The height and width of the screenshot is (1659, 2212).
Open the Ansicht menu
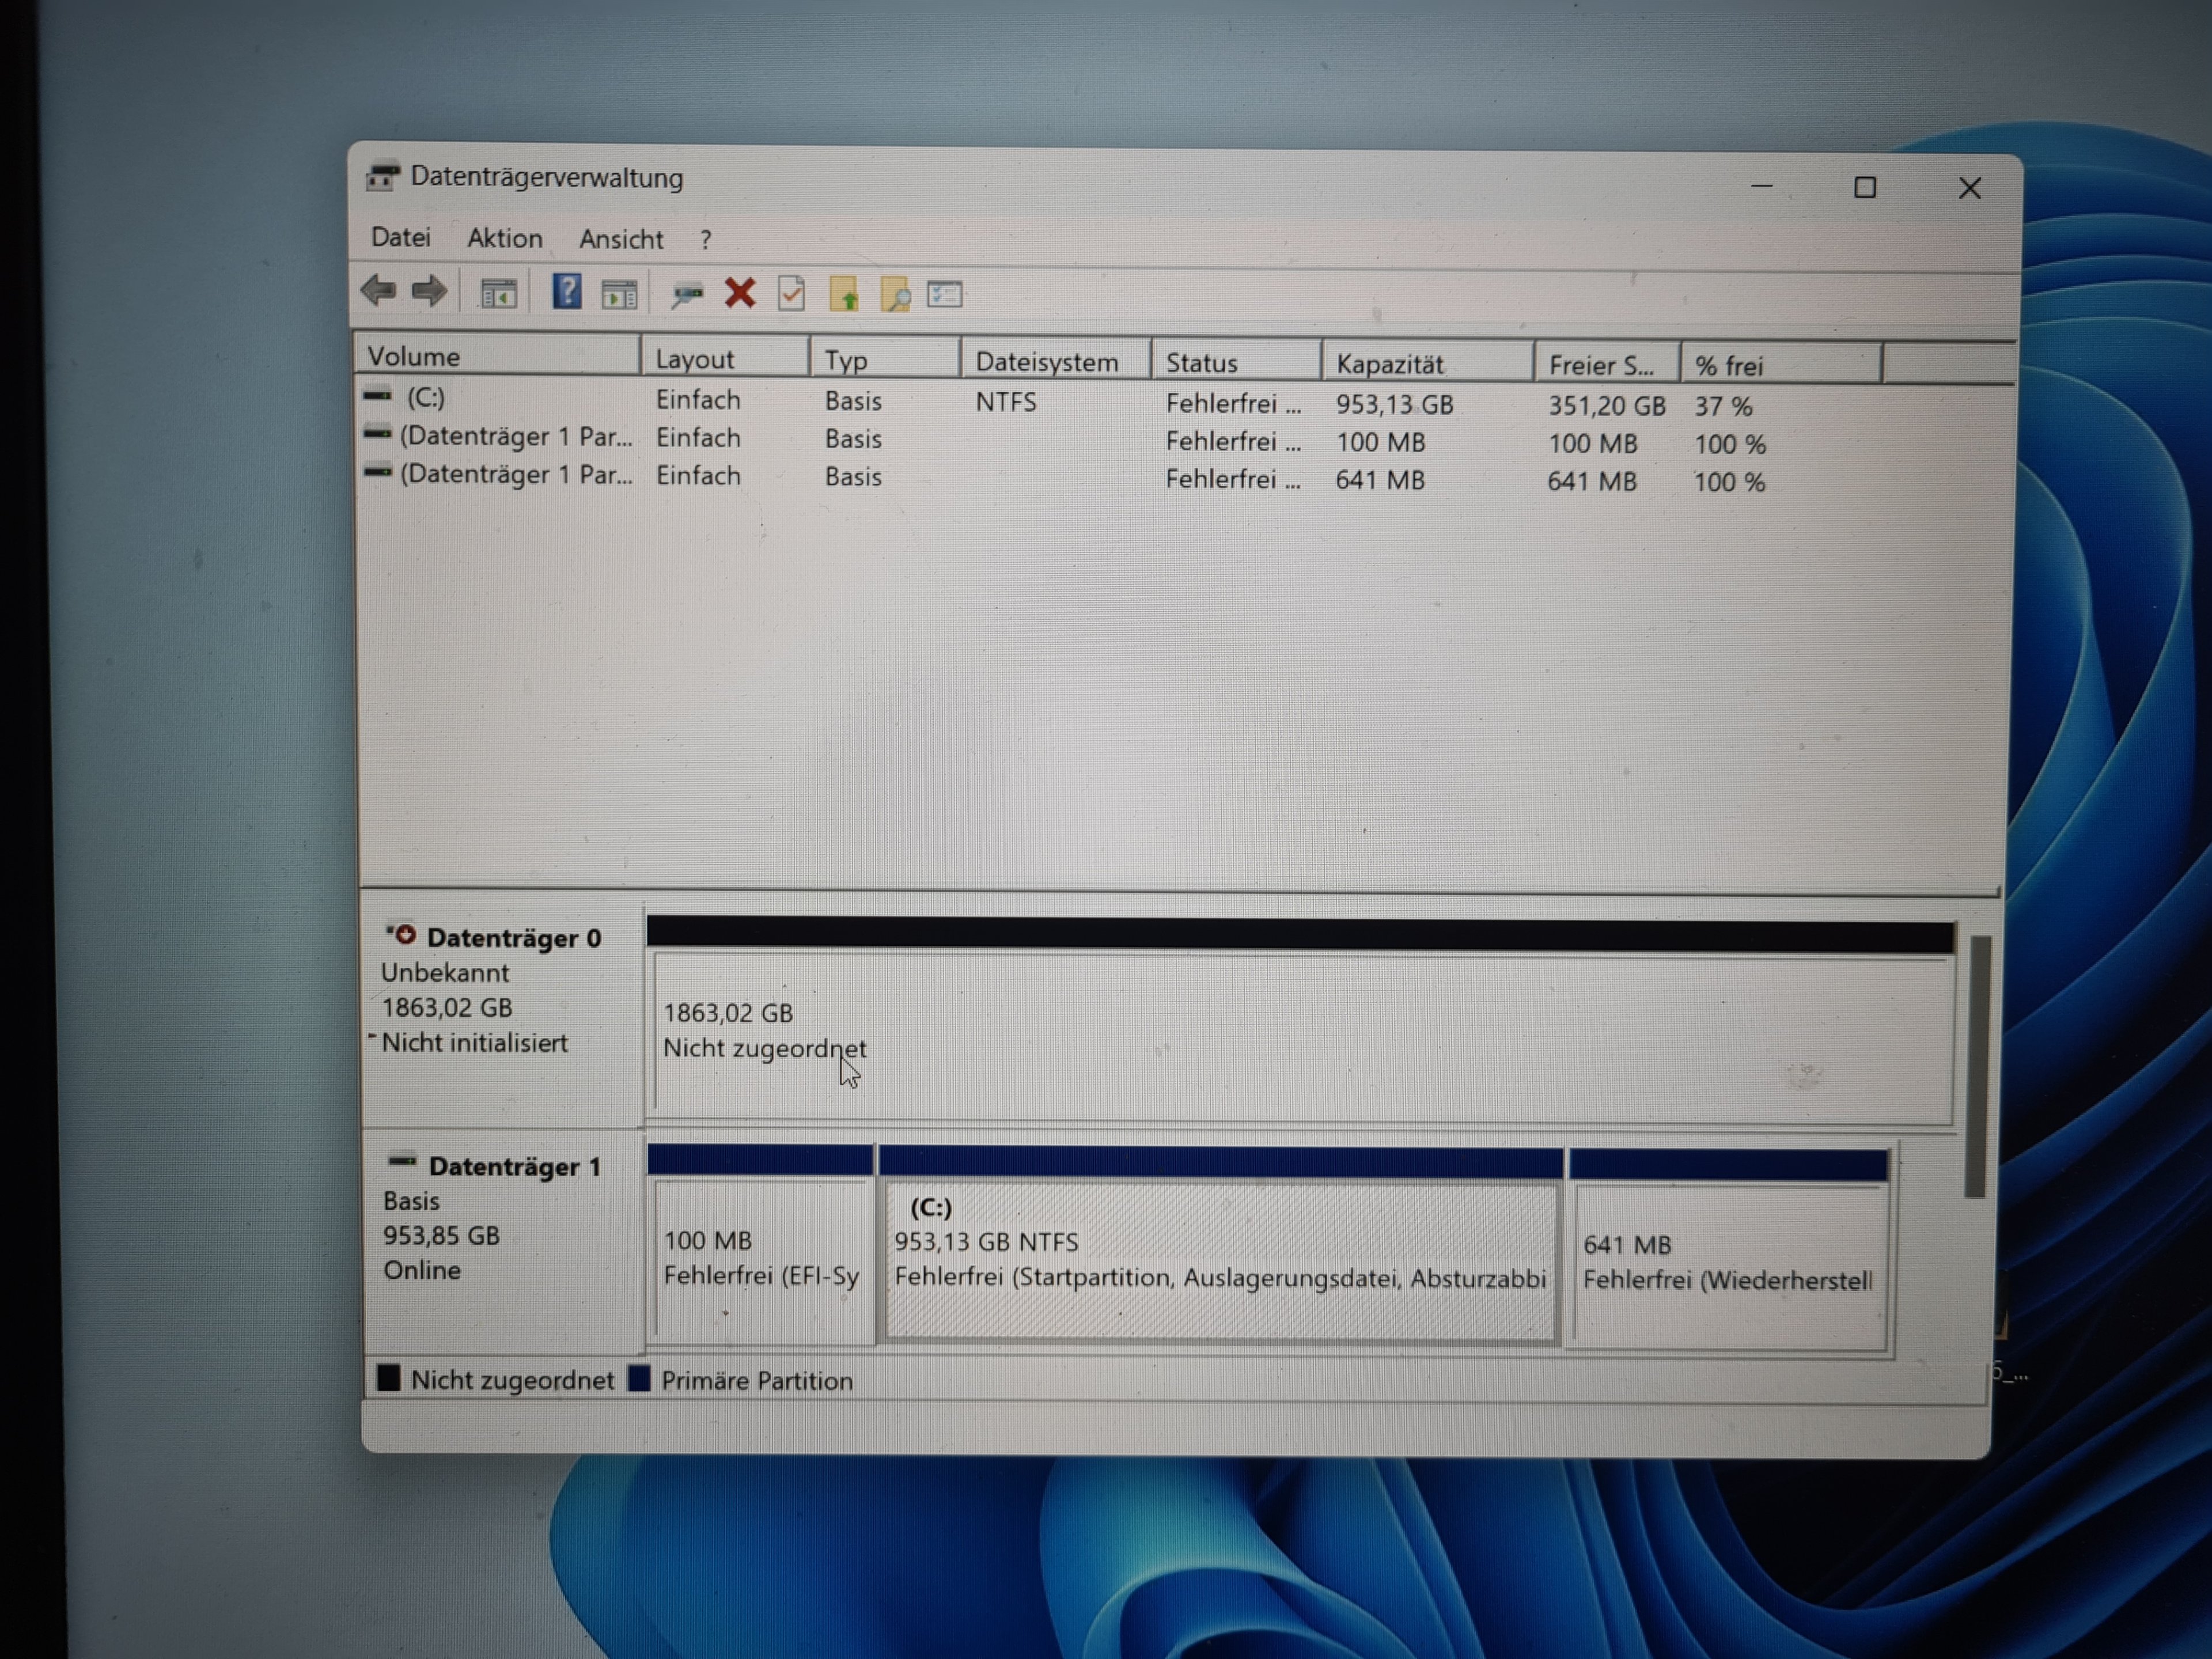coord(620,240)
